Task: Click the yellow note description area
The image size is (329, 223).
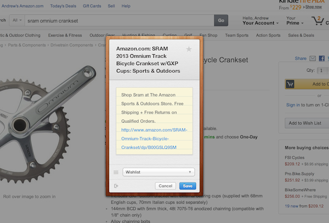Action: click(154, 121)
